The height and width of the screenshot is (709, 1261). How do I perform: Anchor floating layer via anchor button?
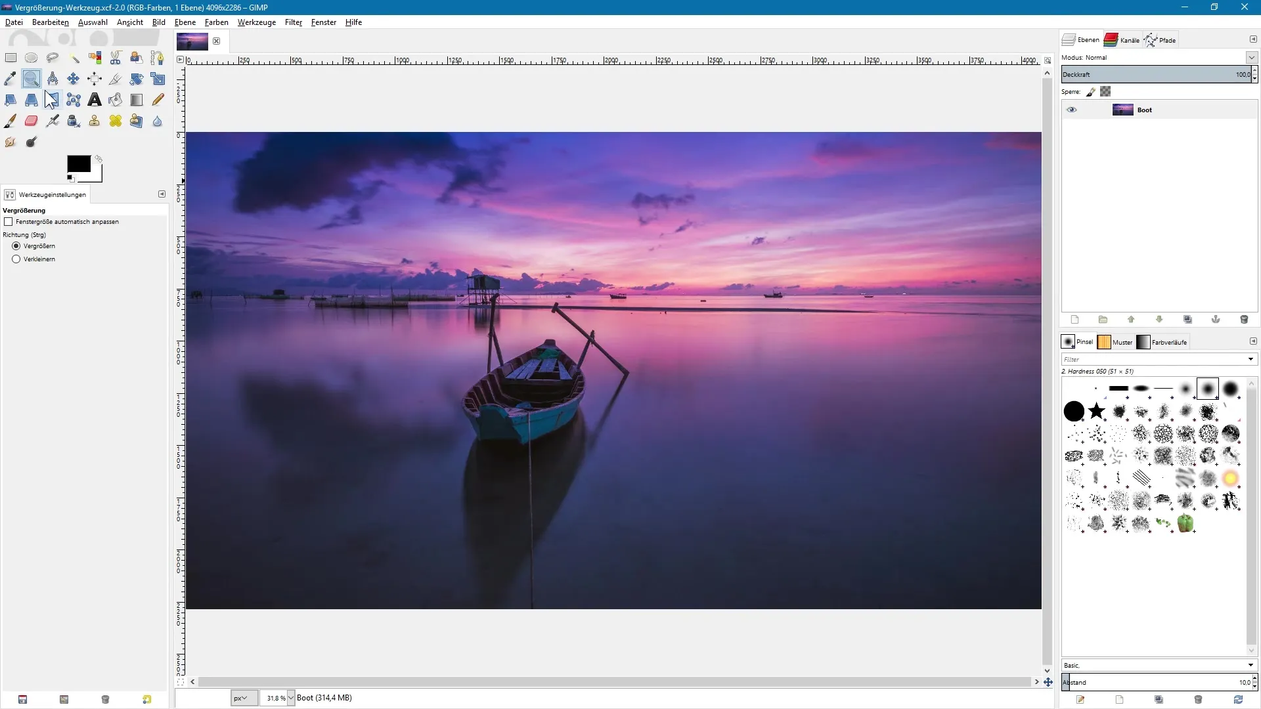tap(1216, 320)
